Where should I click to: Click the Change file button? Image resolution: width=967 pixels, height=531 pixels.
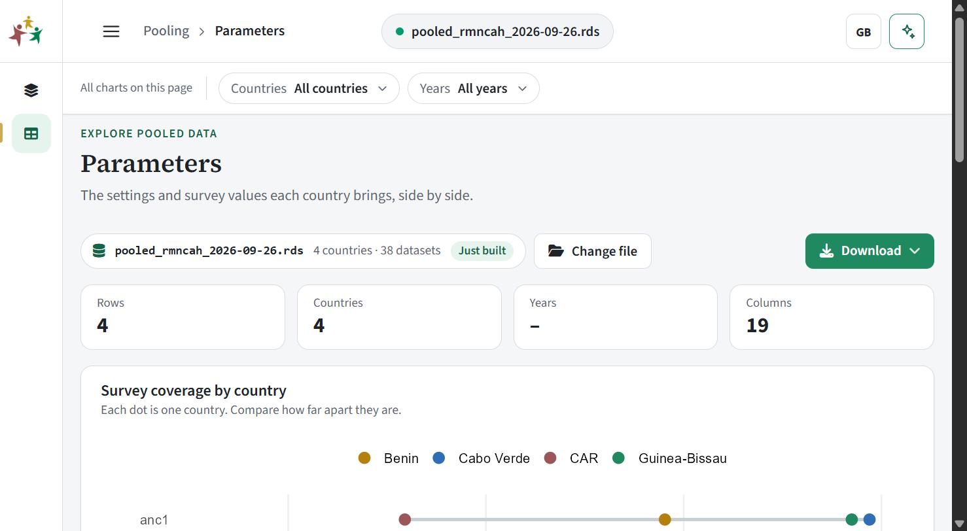[x=593, y=251]
